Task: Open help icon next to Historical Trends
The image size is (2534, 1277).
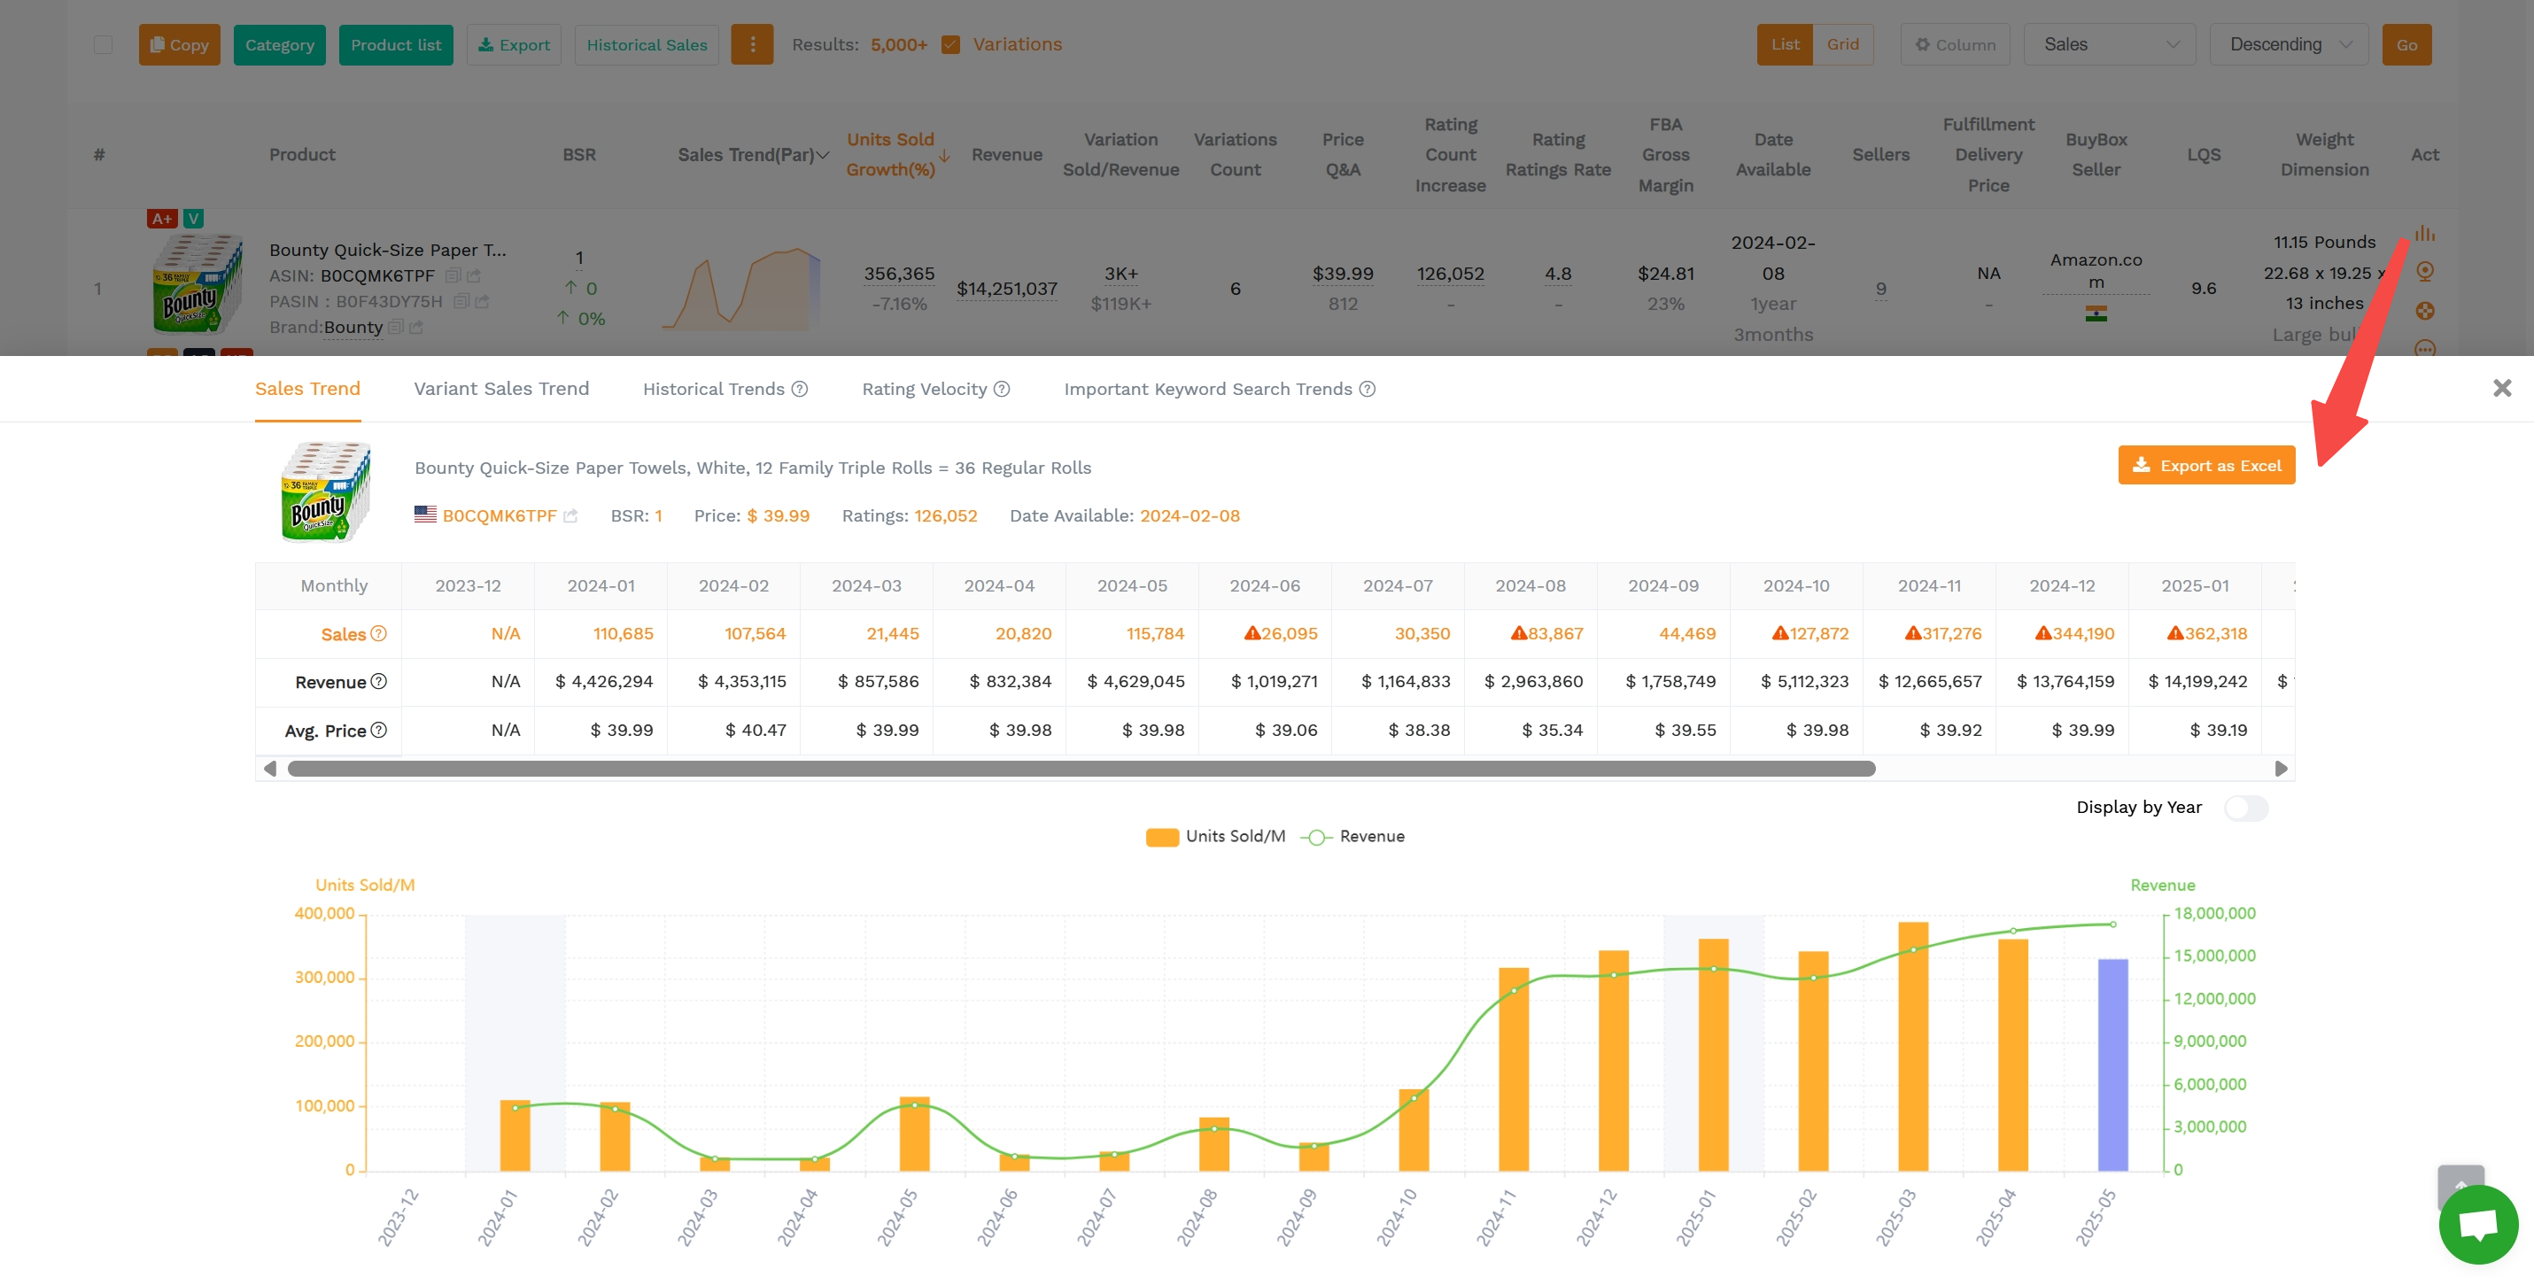Action: [x=800, y=389]
